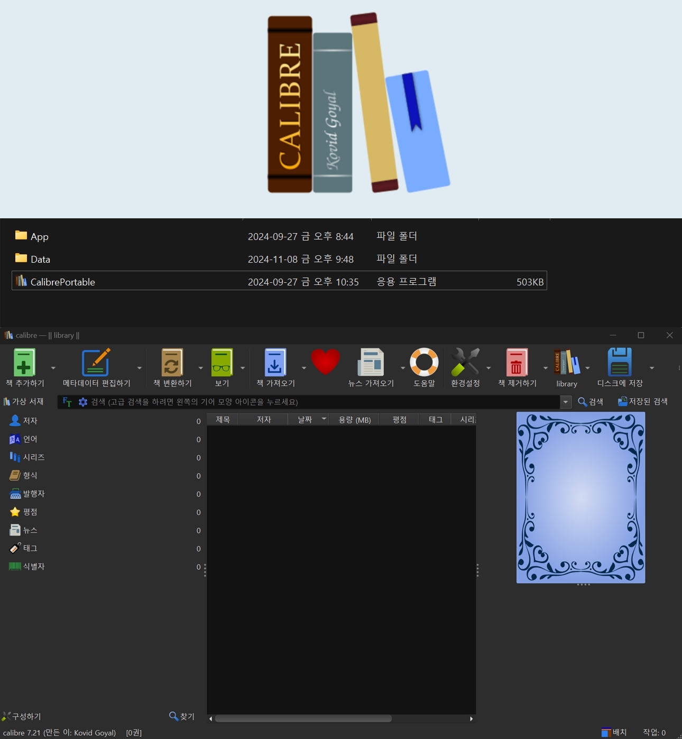
Task: Open the Edit metadata (메타데이터 편집하기) tool
Action: pos(96,363)
